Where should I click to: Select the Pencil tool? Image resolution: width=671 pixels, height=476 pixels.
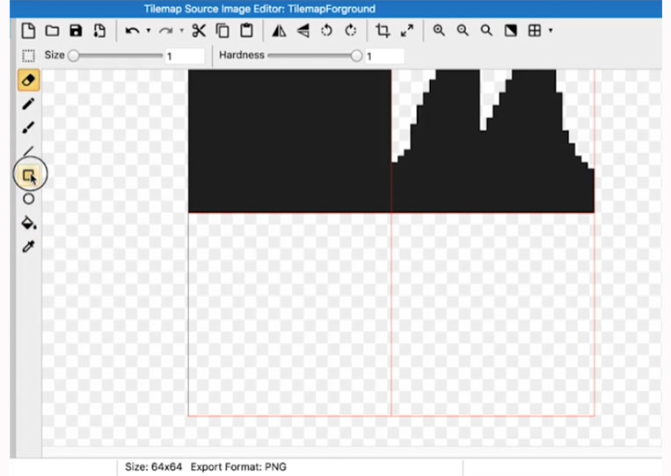pos(29,104)
